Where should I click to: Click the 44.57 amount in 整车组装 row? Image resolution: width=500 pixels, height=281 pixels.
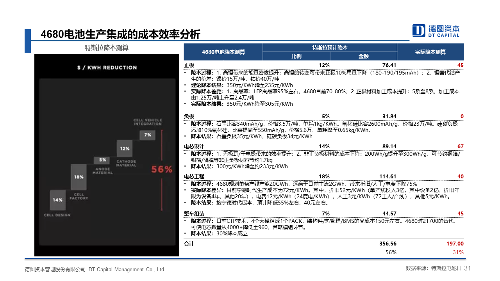[x=389, y=213]
